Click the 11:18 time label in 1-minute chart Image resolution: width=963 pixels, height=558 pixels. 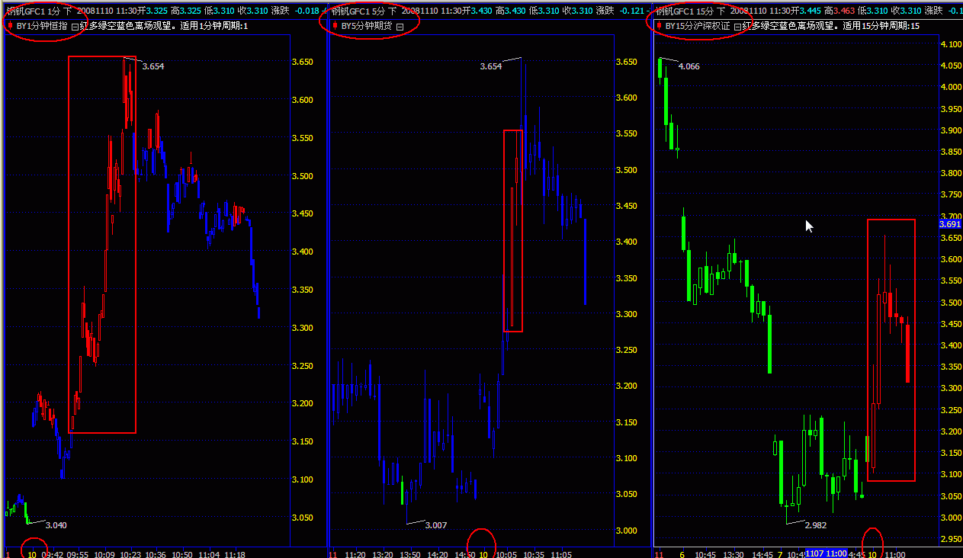[x=233, y=553]
